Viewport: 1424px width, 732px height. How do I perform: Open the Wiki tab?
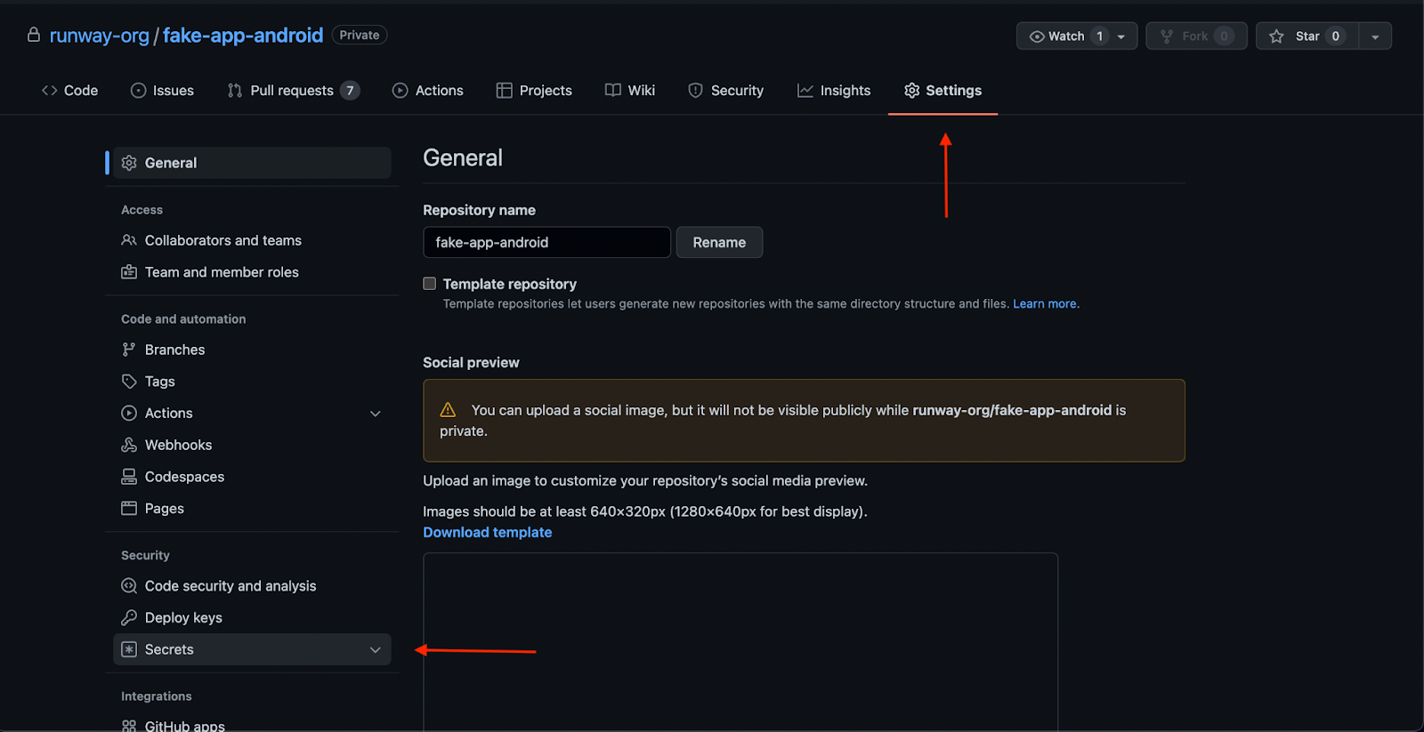(630, 90)
